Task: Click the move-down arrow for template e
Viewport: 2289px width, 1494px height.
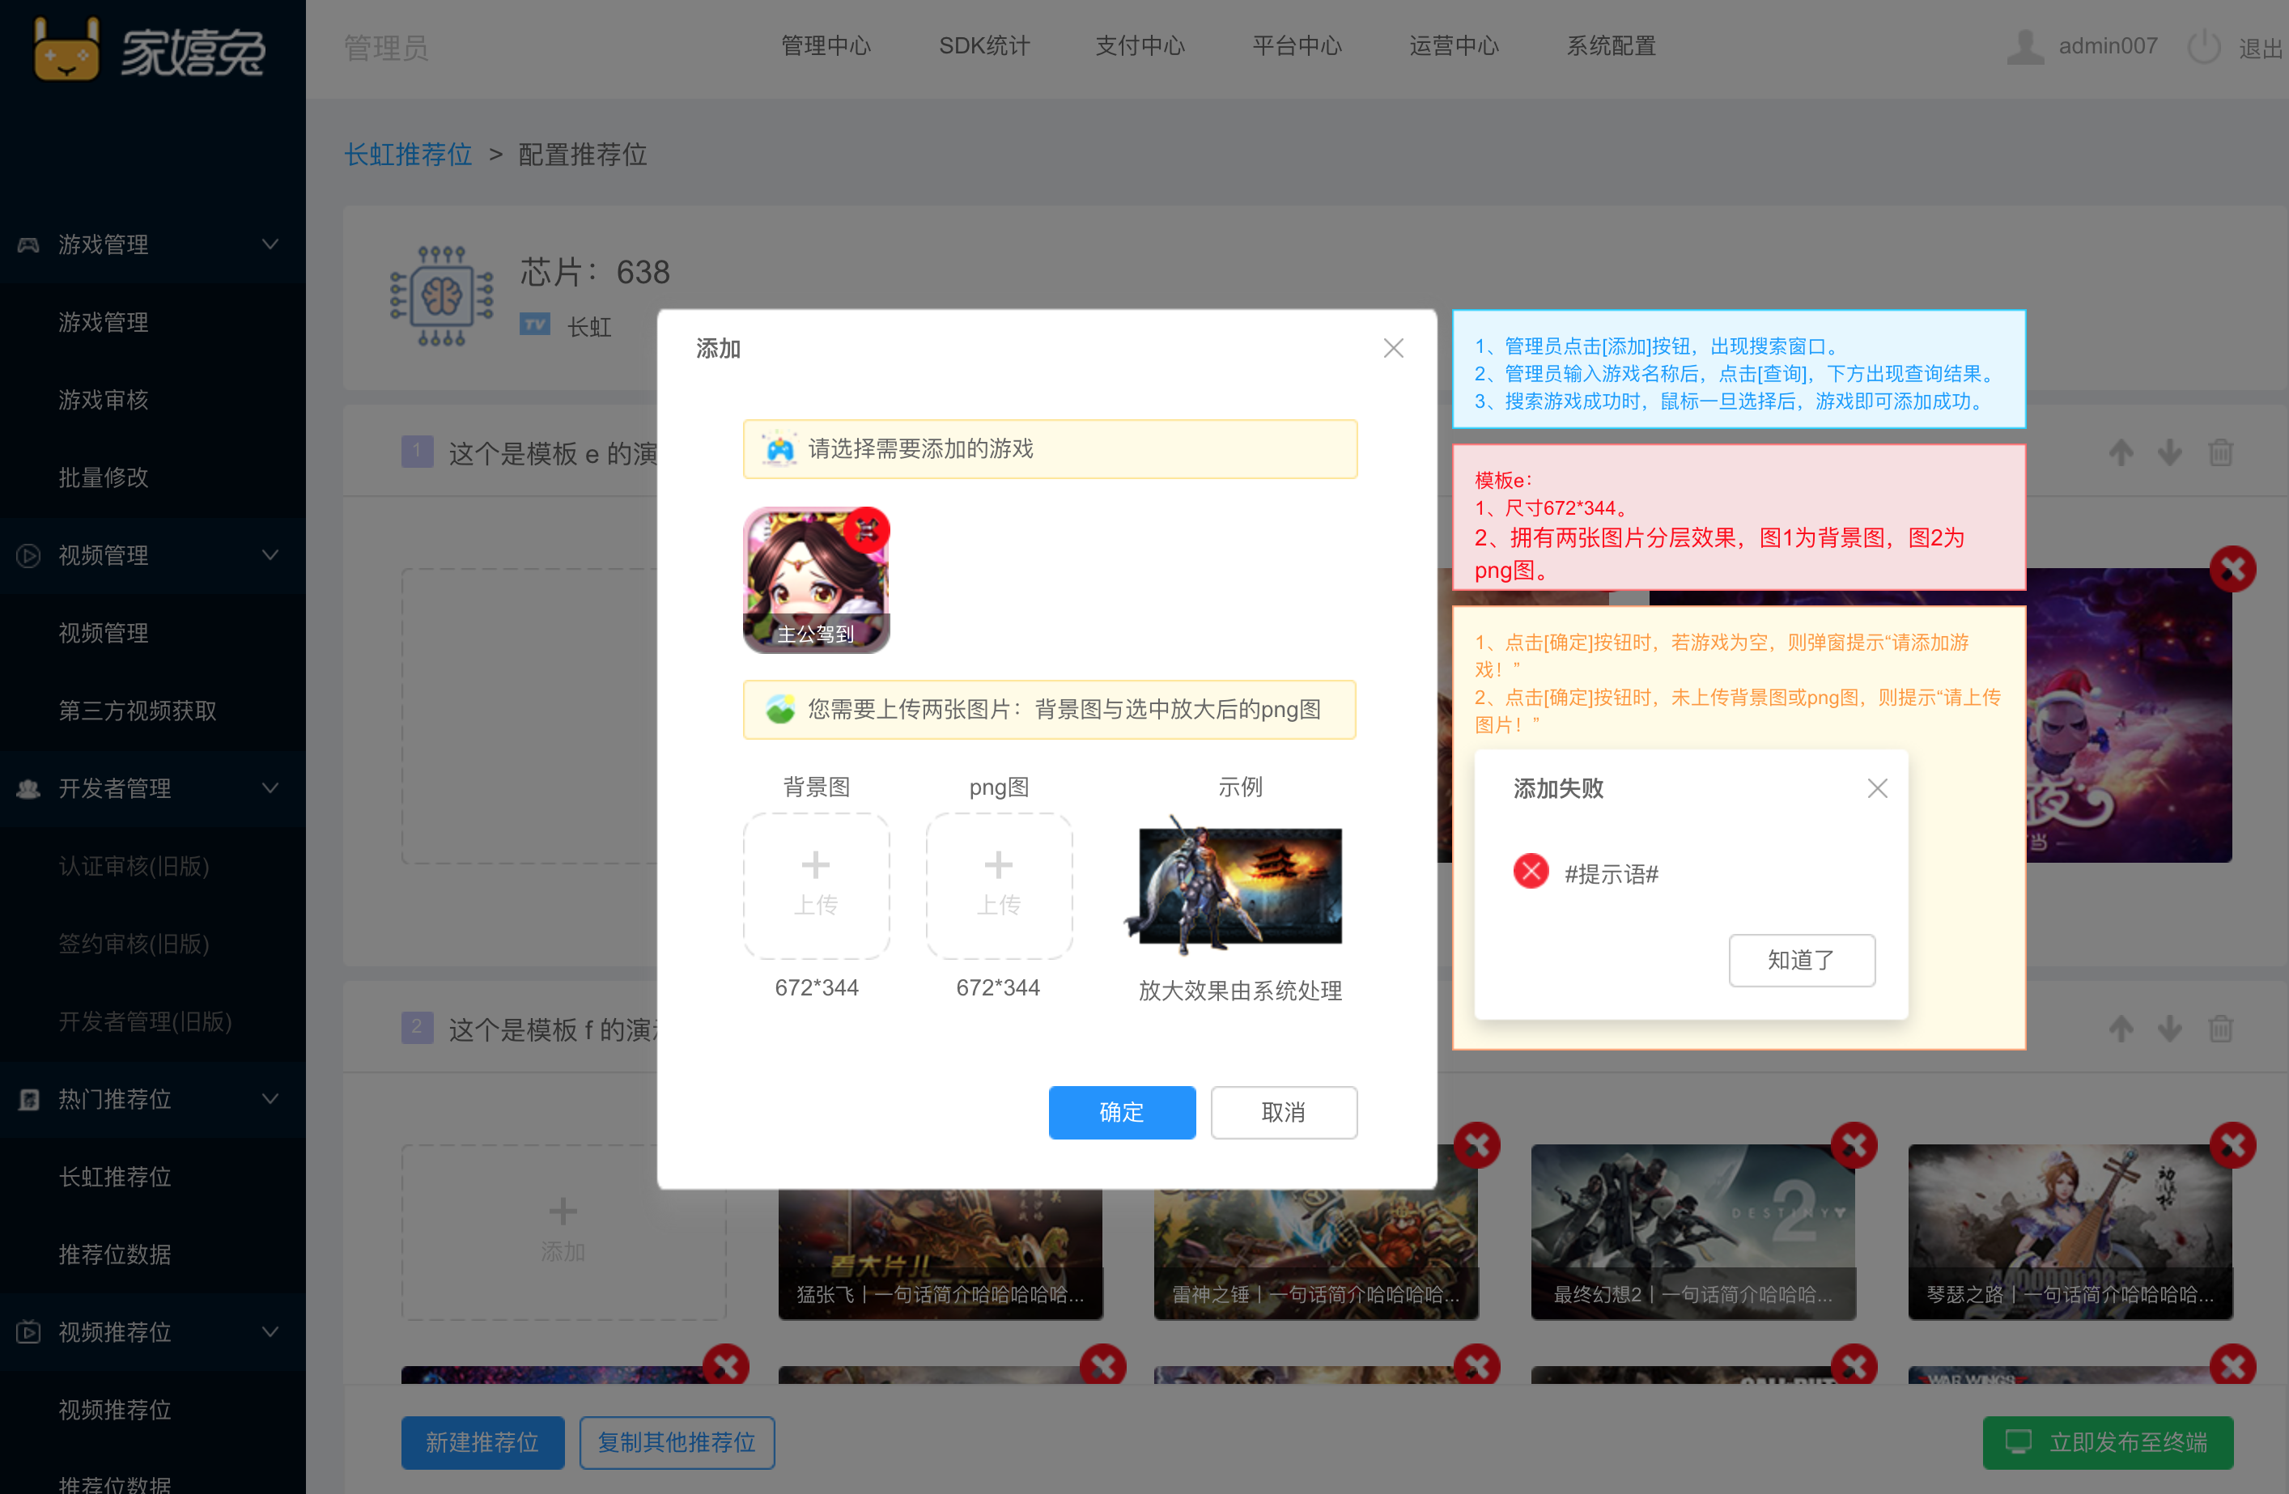Action: point(2170,452)
